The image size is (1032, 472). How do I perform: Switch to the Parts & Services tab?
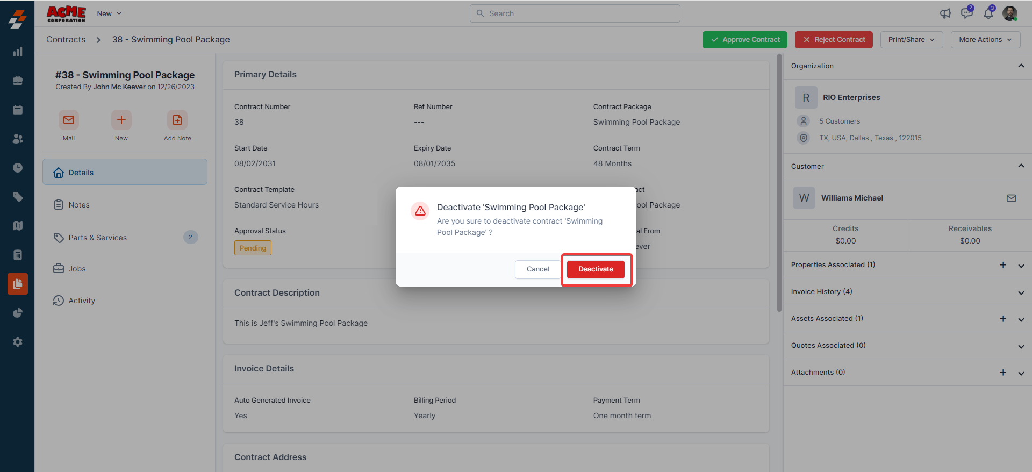point(98,238)
